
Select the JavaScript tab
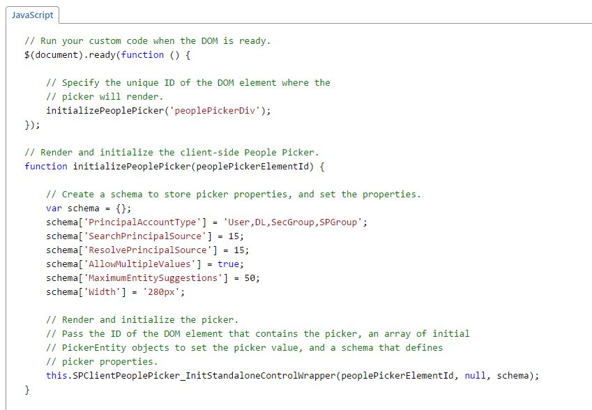[31, 15]
